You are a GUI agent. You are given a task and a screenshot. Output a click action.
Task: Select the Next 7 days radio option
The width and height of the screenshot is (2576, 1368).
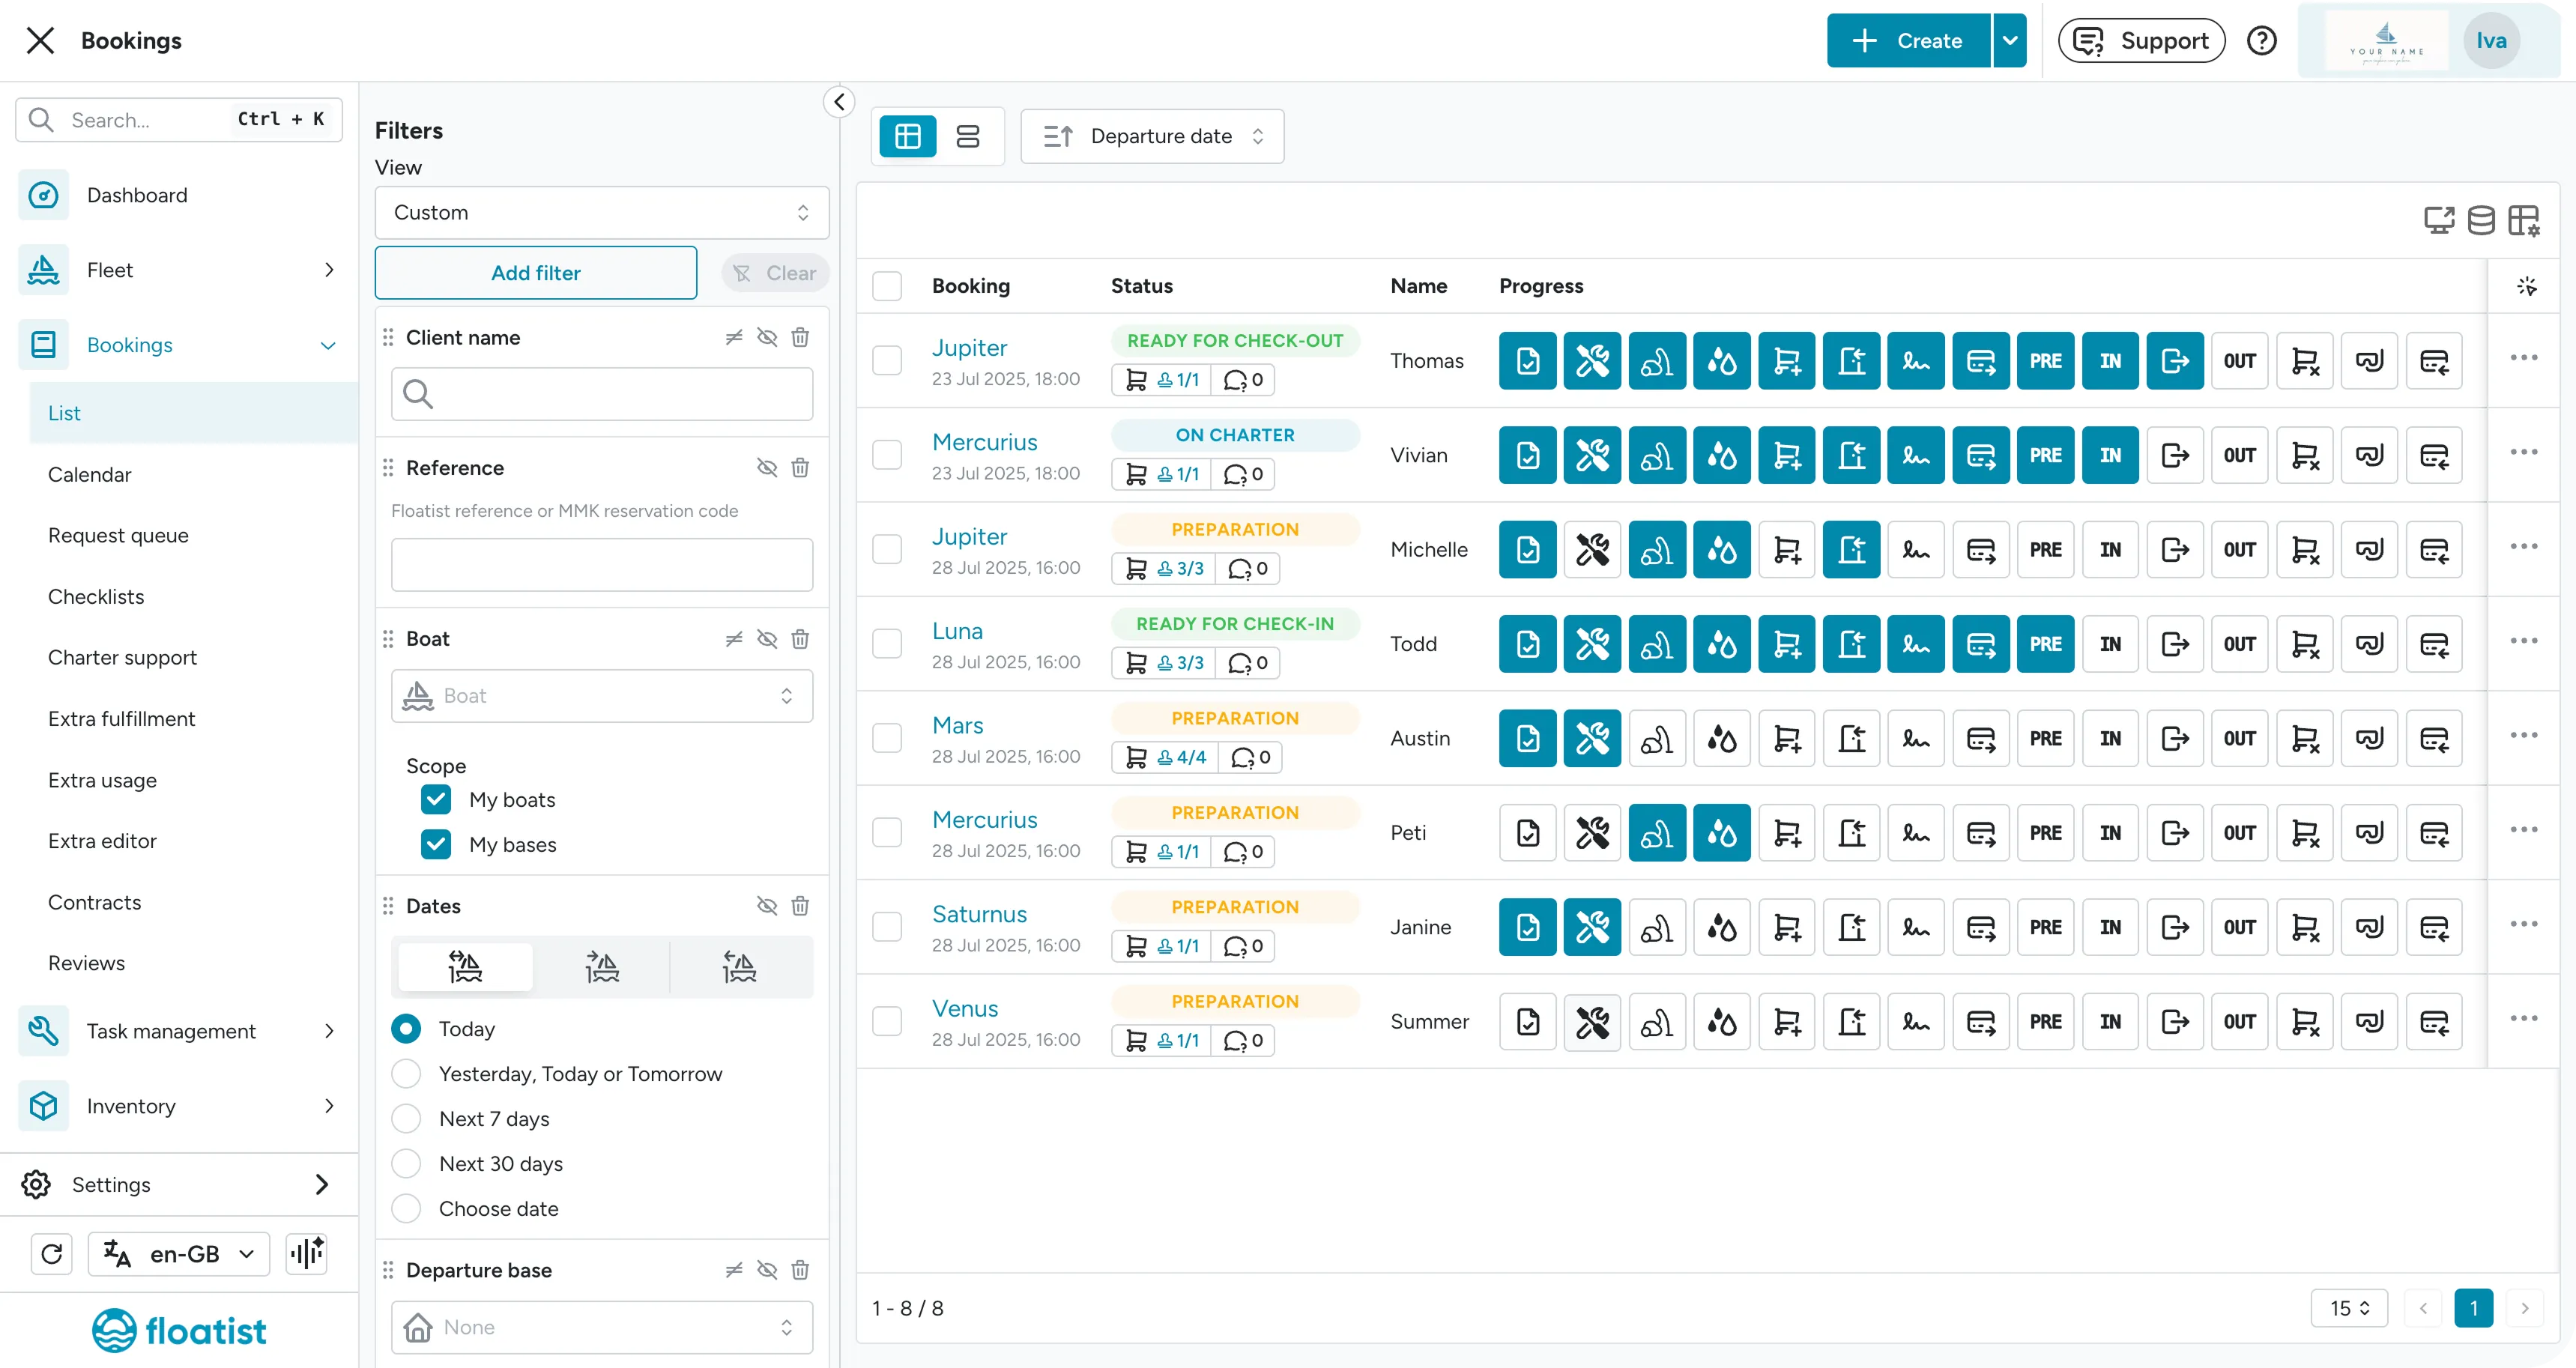pos(406,1118)
